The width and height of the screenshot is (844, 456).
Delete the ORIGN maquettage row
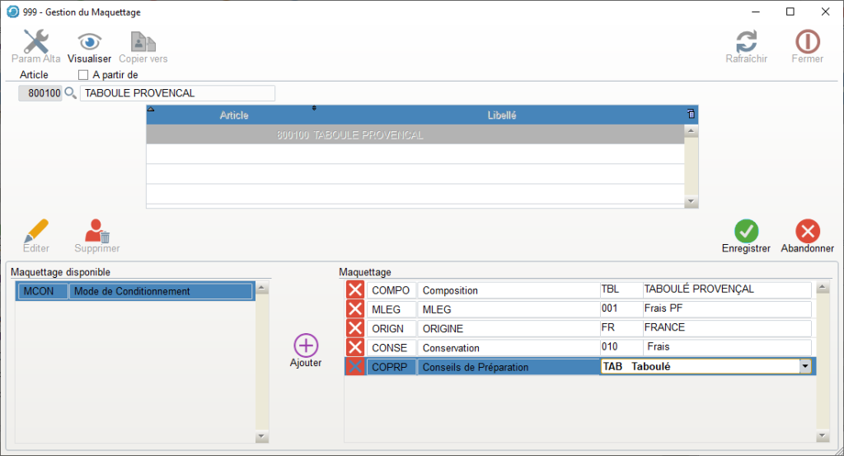point(354,327)
